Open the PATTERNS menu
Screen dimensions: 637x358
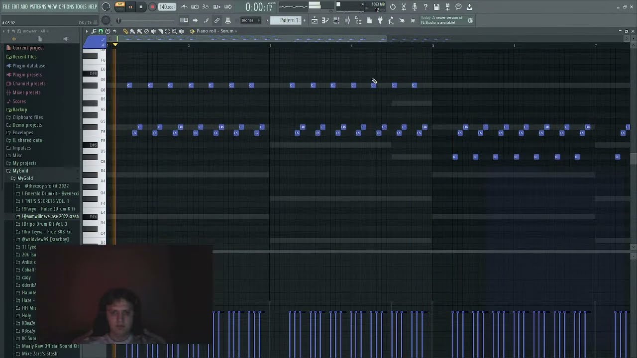(x=38, y=6)
